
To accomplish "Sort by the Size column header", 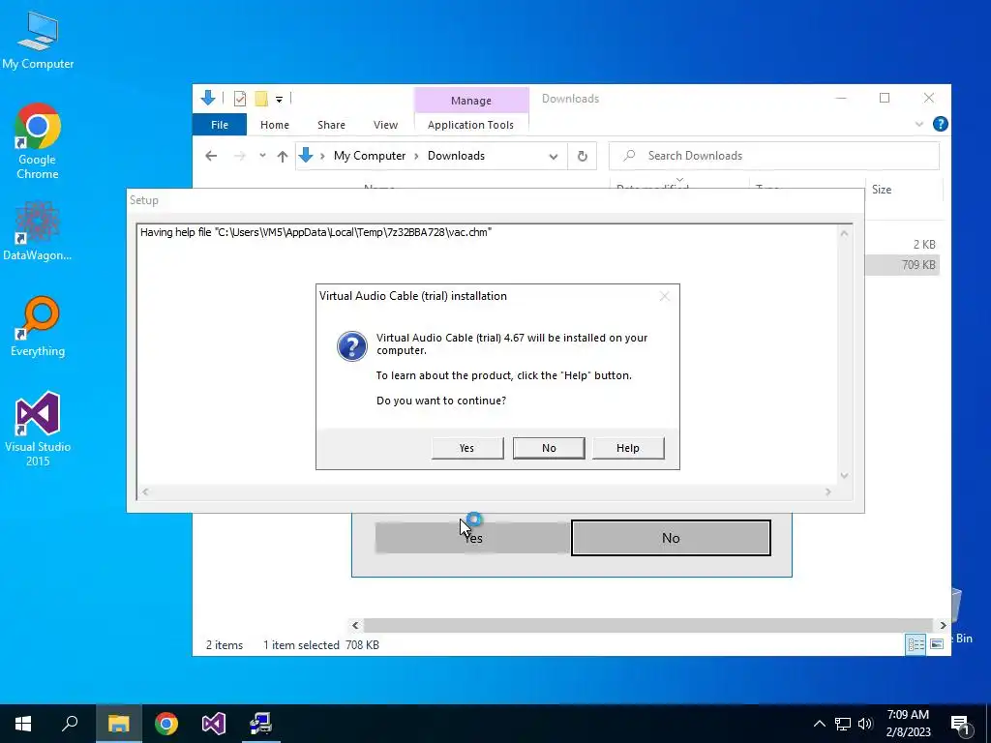I will [904, 190].
